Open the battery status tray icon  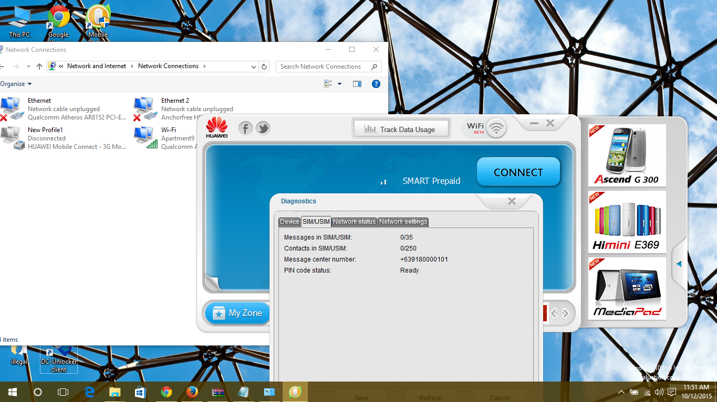(634, 392)
